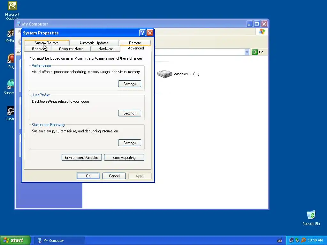Click the Error Reporting button
The image size is (327, 245).
124,158
